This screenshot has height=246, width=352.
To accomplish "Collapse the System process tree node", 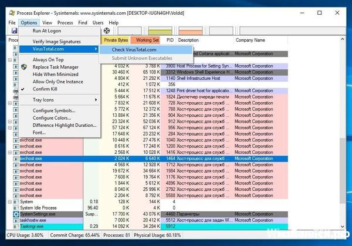I will (9, 202).
